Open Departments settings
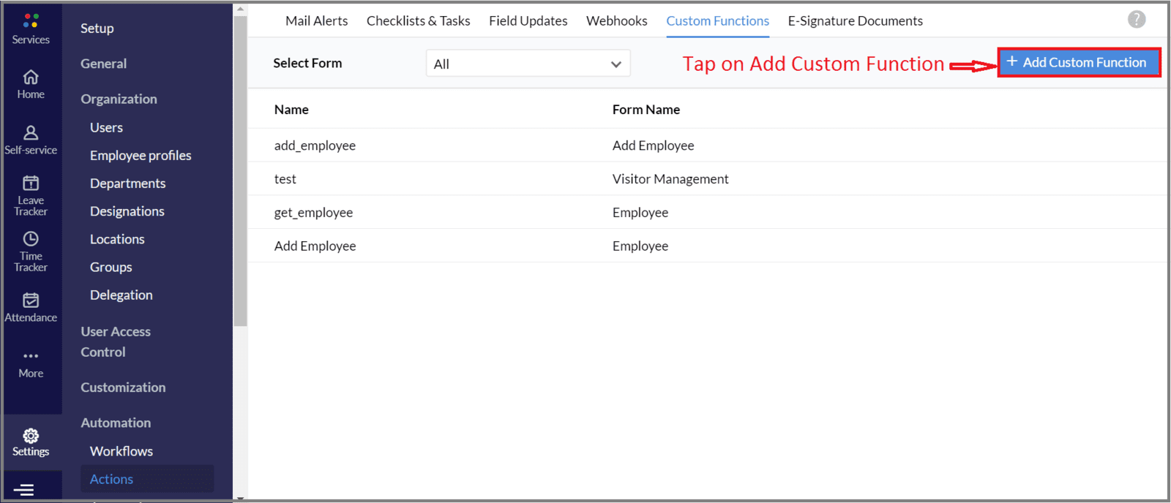Screen dimensions: 1171x503 tap(127, 183)
